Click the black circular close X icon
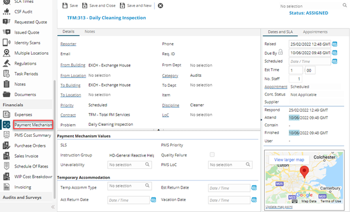The width and height of the screenshot is (350, 212). tap(160, 6)
